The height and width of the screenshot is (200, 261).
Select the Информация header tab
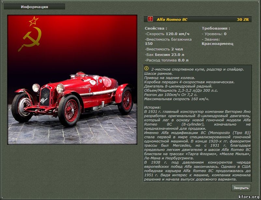tap(34, 7)
